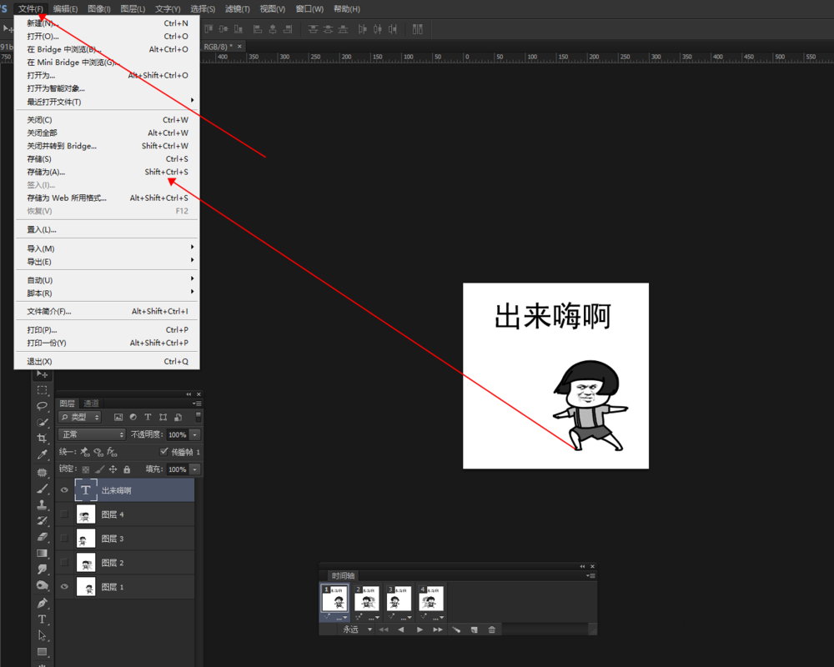Image resolution: width=834 pixels, height=667 pixels.
Task: Show 图层 3 via visibility box
Action: click(x=64, y=539)
